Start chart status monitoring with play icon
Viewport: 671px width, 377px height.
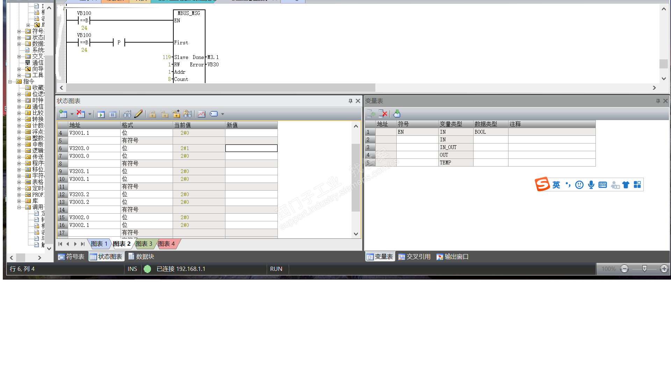pyautogui.click(x=101, y=114)
